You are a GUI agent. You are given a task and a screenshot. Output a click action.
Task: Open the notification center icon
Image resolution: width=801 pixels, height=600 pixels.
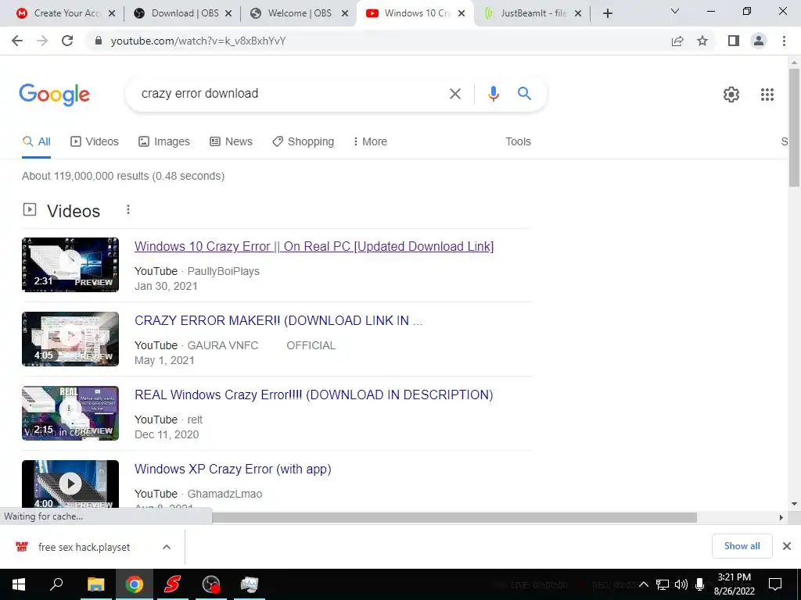coord(775,584)
